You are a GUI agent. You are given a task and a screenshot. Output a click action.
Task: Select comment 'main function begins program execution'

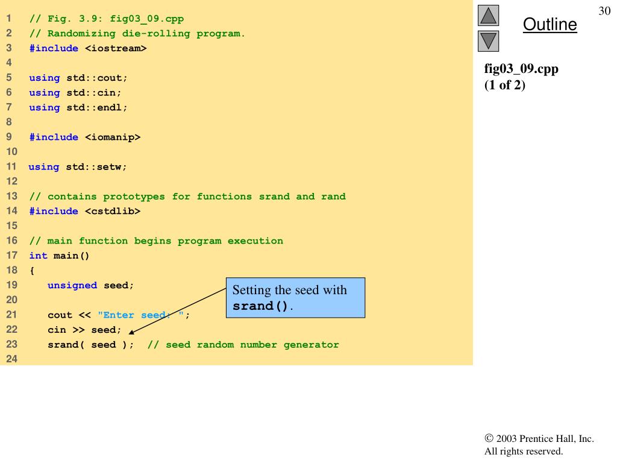pyautogui.click(x=165, y=241)
